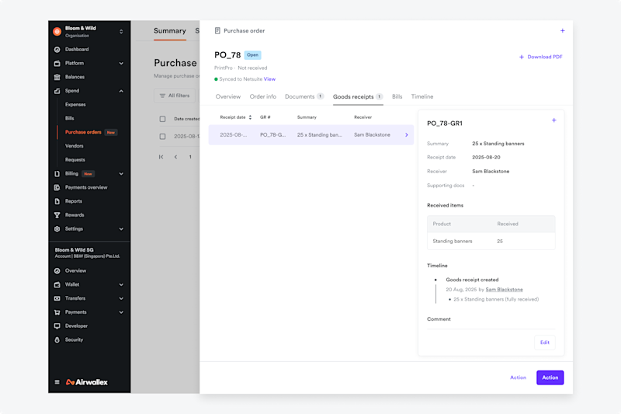
Task: Select the Summary tab in background page
Action: tap(170, 31)
